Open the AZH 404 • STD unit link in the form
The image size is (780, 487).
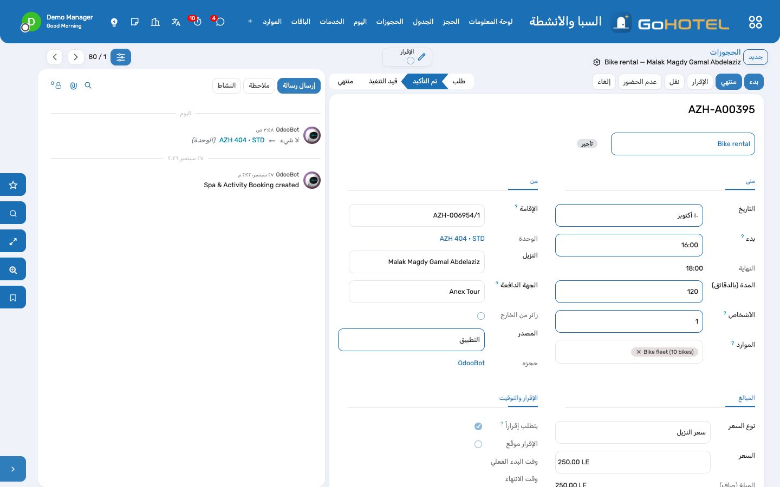[462, 239]
